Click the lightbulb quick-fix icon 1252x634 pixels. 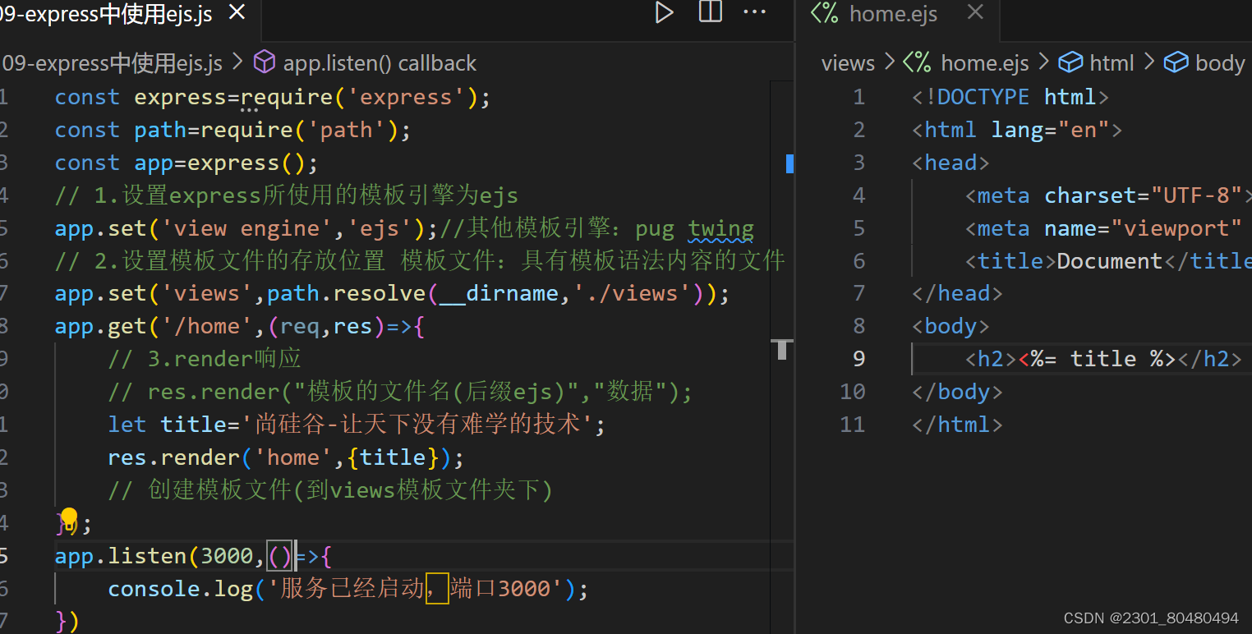pos(69,518)
